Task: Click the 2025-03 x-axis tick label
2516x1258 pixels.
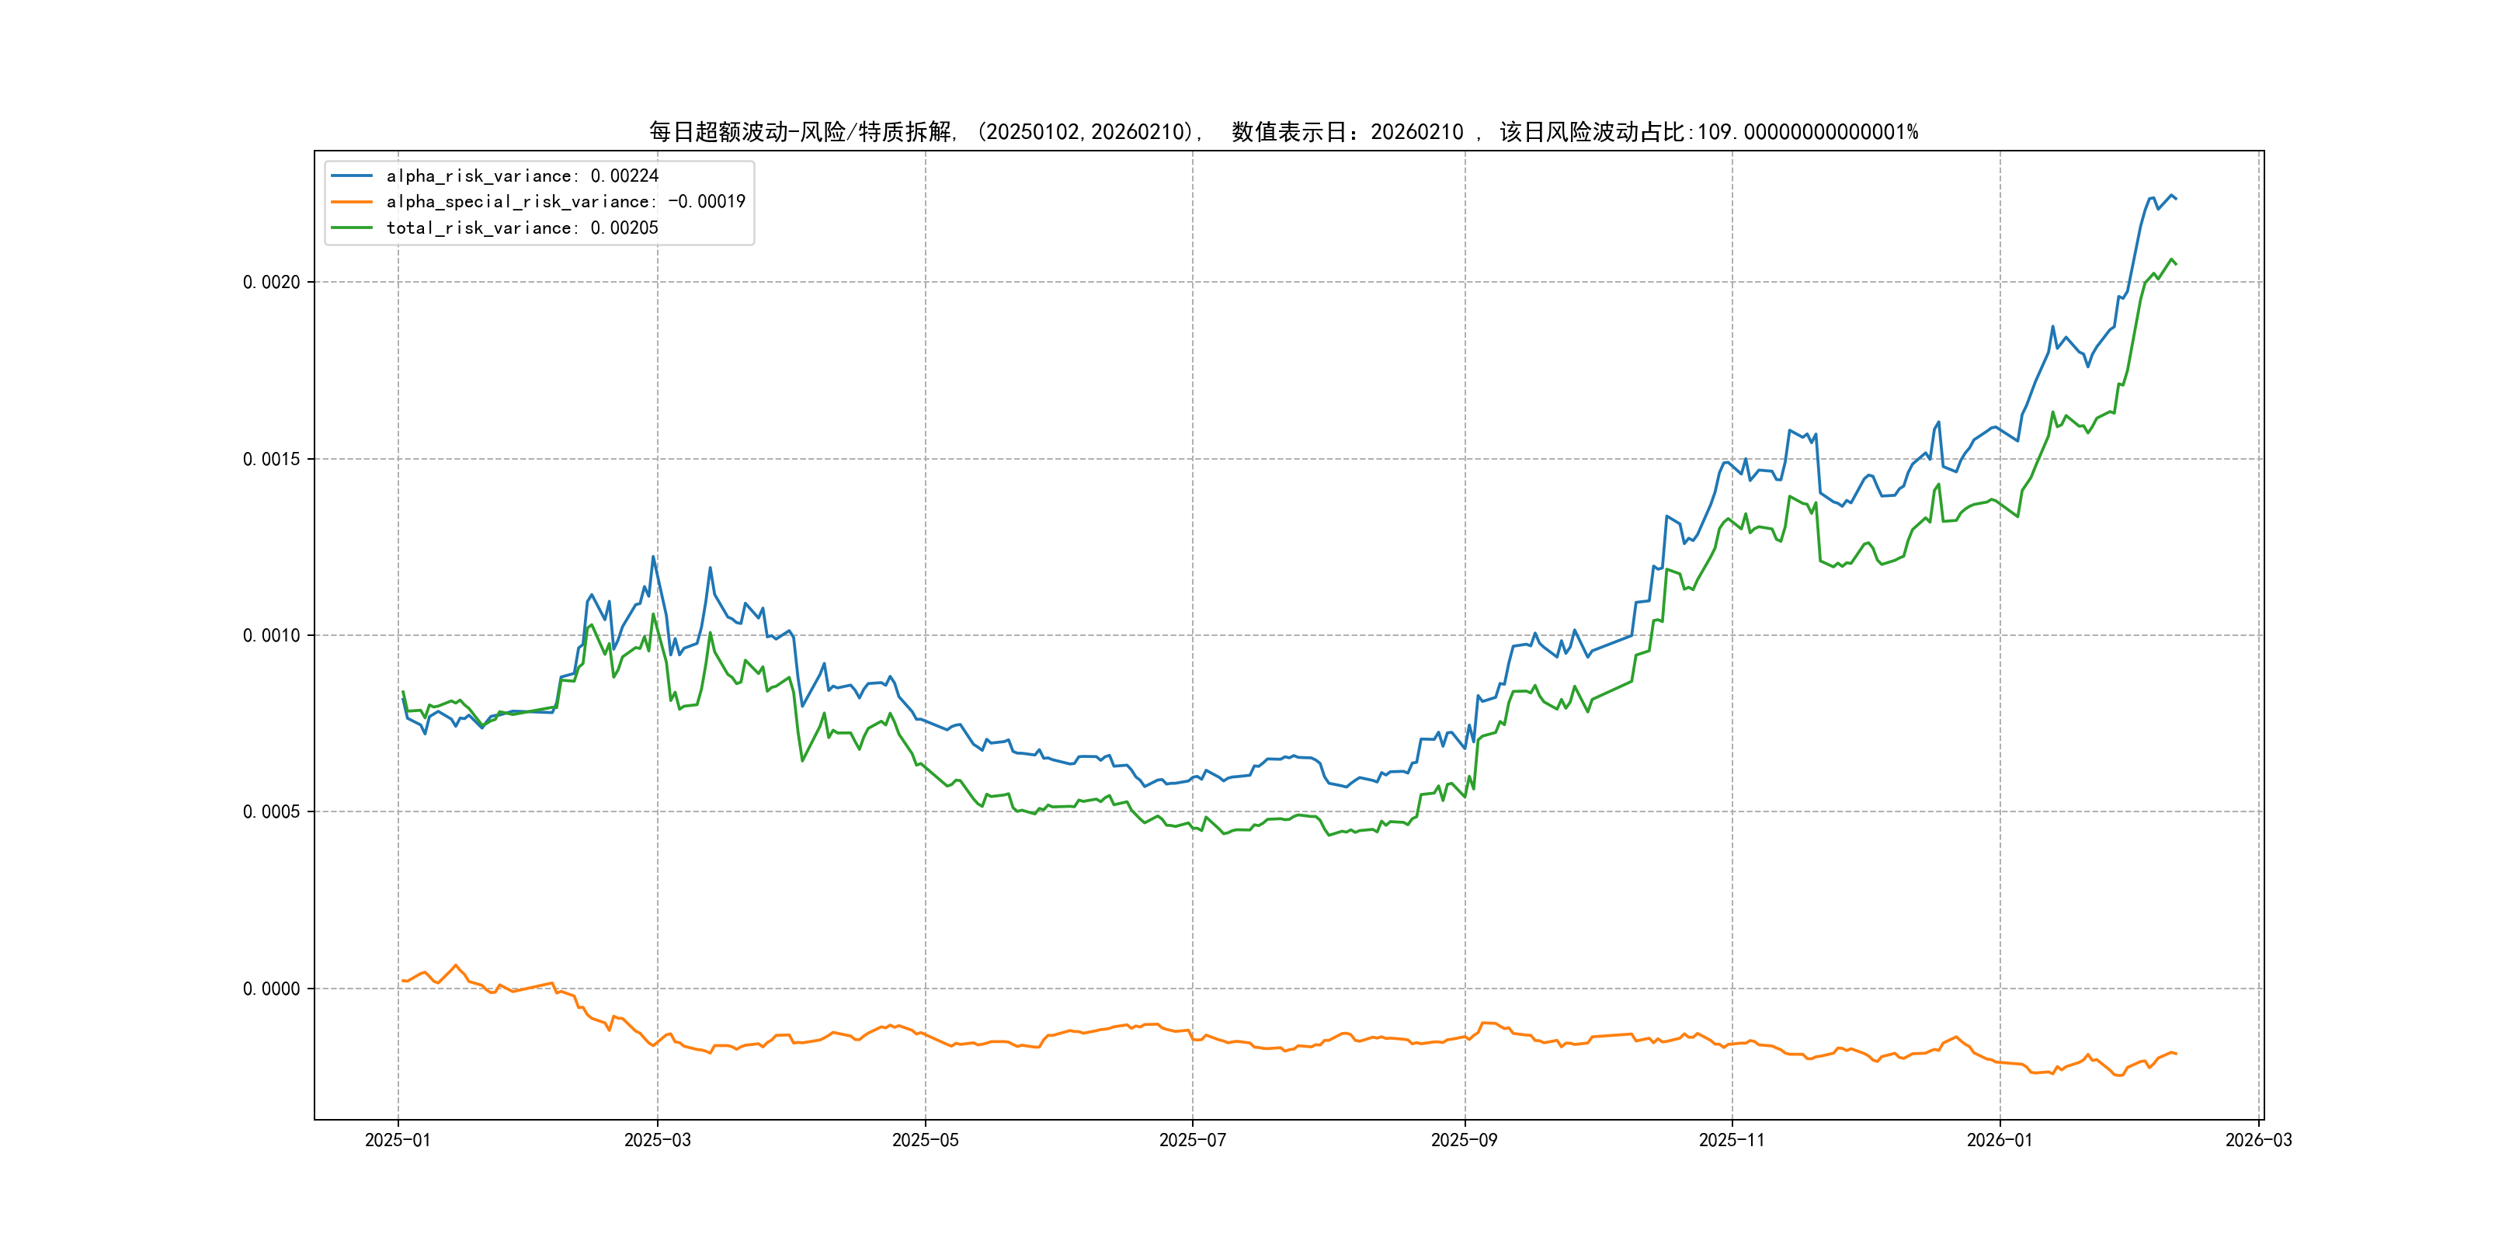Action: 657,1140
